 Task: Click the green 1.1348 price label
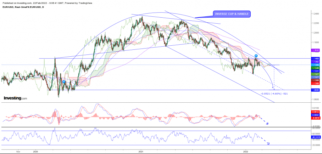[x=315, y=68]
